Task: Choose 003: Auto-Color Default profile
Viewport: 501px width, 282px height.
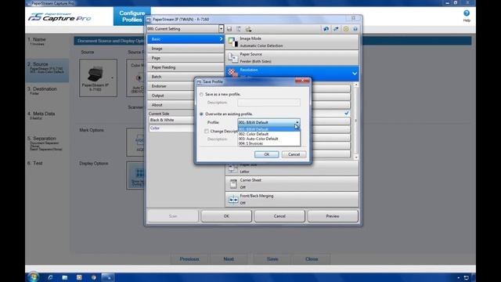Action: [269, 139]
